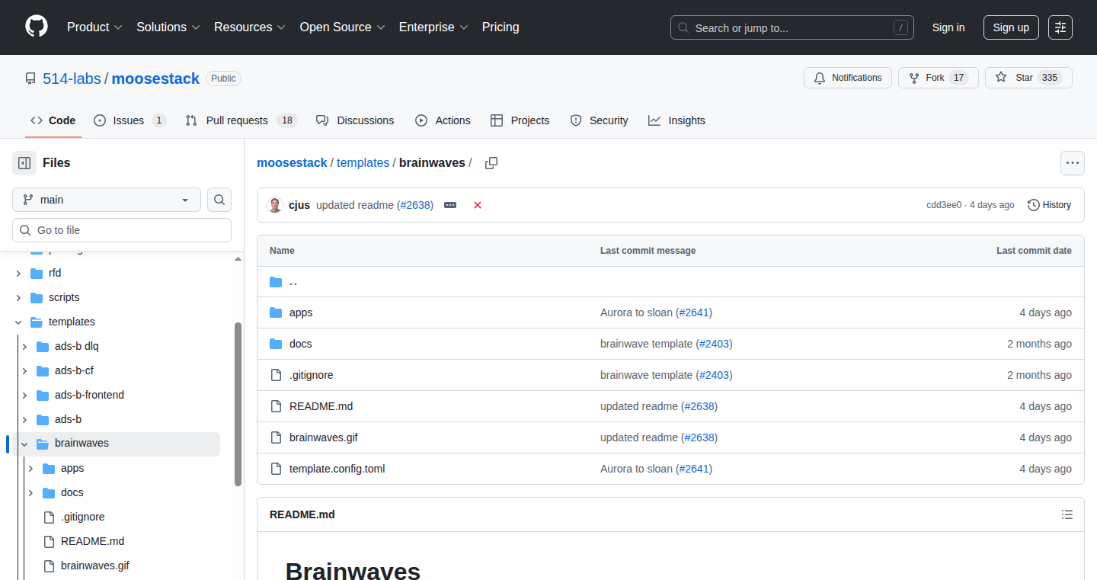Open the History clock link
This screenshot has width=1097, height=580.
[1049, 205]
